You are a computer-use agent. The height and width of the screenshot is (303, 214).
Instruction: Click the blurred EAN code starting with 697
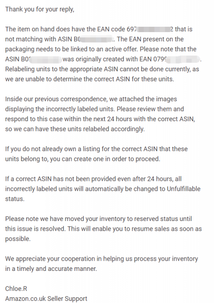150,29
